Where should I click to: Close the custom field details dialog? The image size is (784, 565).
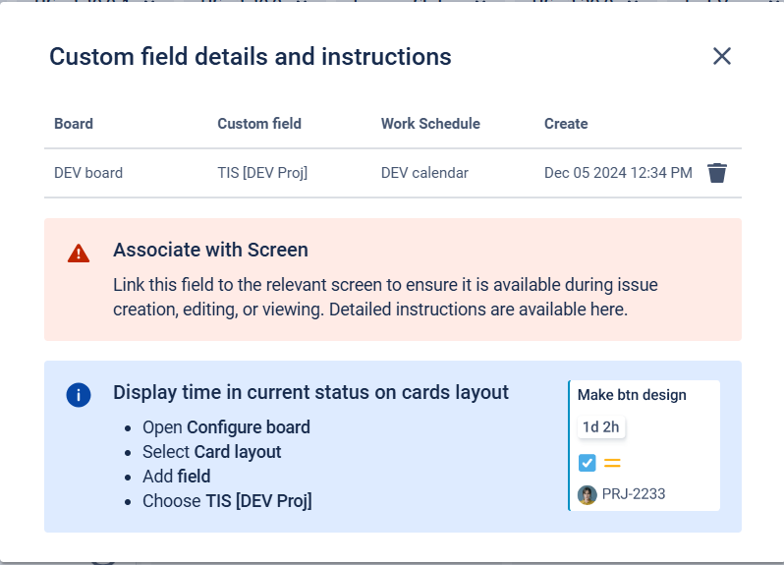pos(722,57)
